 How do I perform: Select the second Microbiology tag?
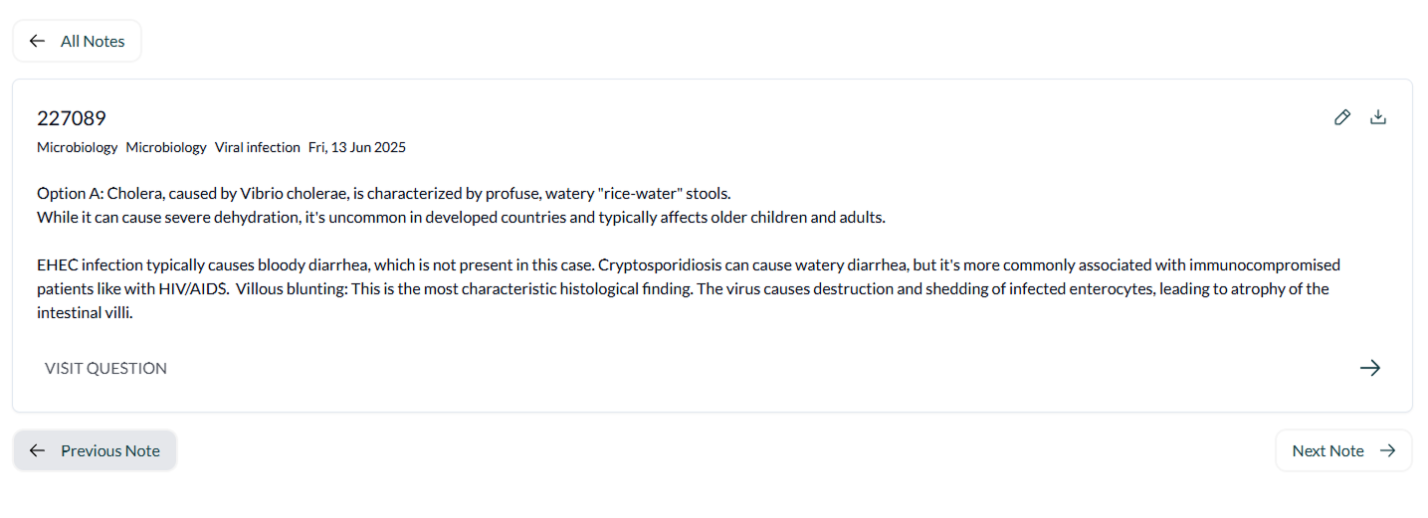[166, 147]
